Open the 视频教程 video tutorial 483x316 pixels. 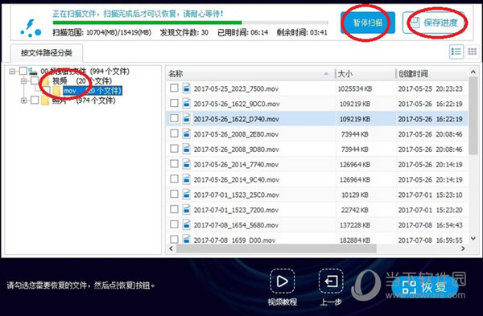[x=283, y=287]
